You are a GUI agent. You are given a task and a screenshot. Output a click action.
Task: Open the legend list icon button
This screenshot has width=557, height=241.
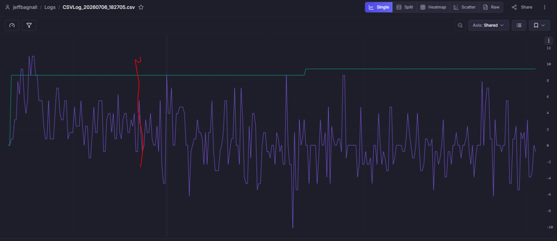click(519, 25)
